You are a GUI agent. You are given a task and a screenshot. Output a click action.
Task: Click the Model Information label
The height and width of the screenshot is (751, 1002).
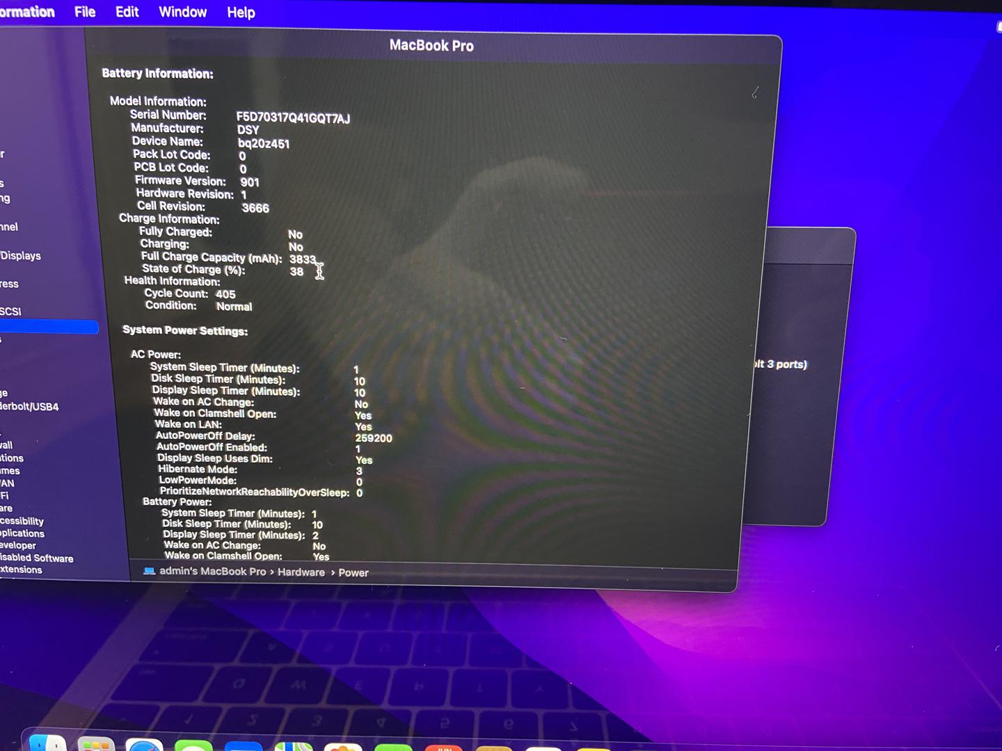tap(158, 101)
